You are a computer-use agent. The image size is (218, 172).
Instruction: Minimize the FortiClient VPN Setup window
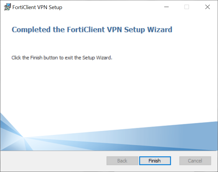click(x=166, y=7)
